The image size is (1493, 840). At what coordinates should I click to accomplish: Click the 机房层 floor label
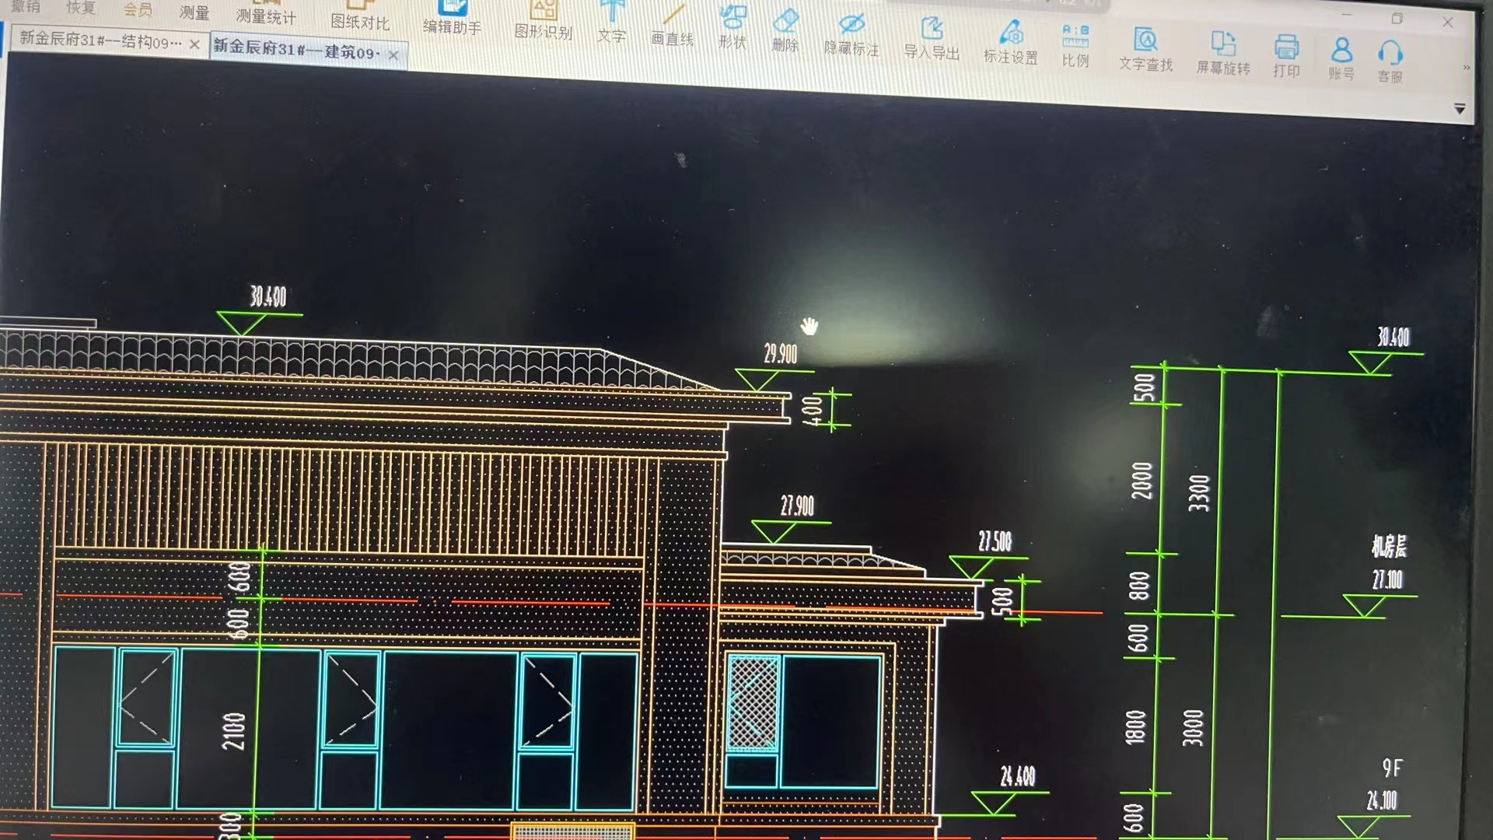coord(1389,547)
